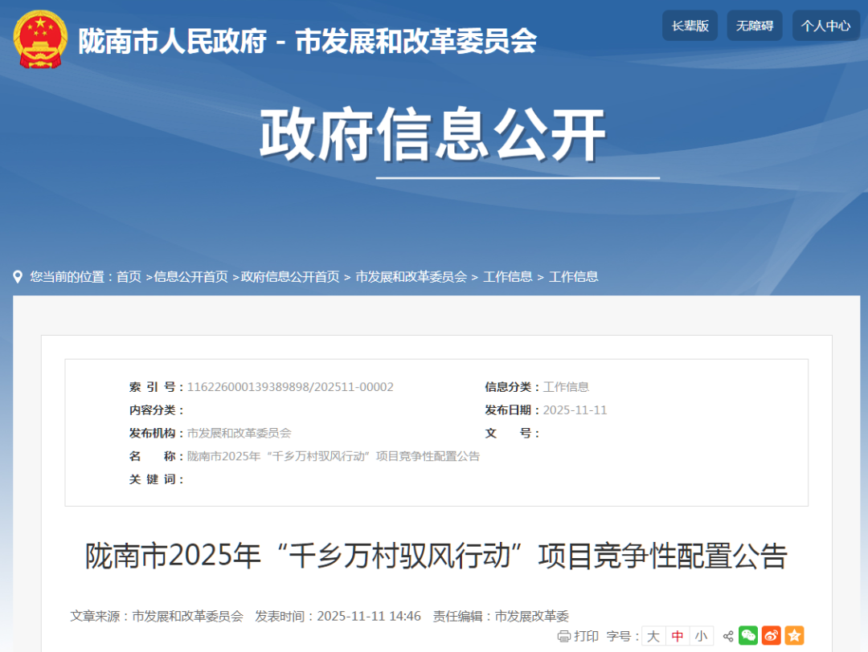Click 陇南市人民政府 site title text
Viewport: 868px width, 652px height.
pos(171,41)
